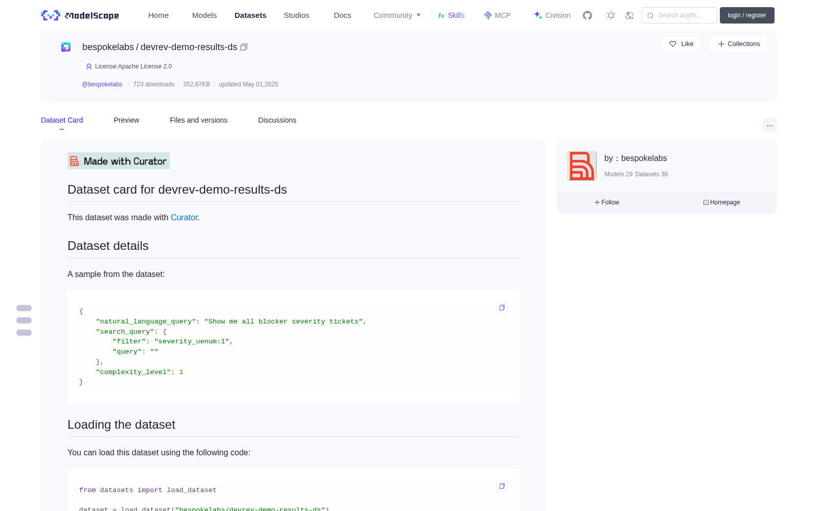This screenshot has height=511, width=818.
Task: Open the three-dots more options menu
Action: point(769,125)
